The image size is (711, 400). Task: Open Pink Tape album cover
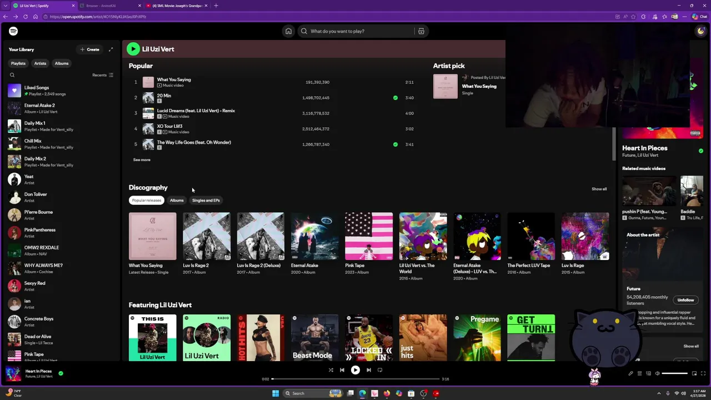369,236
